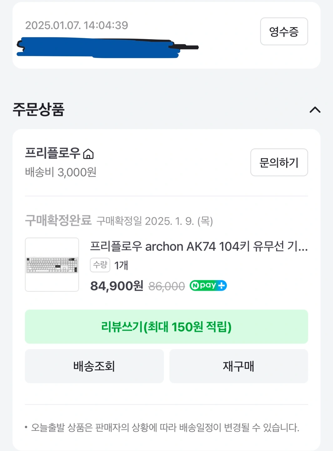The width and height of the screenshot is (333, 451).
Task: Open the 영수증 receipt button
Action: [284, 31]
